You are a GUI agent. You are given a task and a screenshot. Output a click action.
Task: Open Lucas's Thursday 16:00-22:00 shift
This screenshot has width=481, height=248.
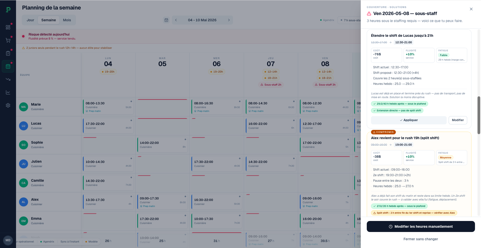pyautogui.click(x=271, y=126)
